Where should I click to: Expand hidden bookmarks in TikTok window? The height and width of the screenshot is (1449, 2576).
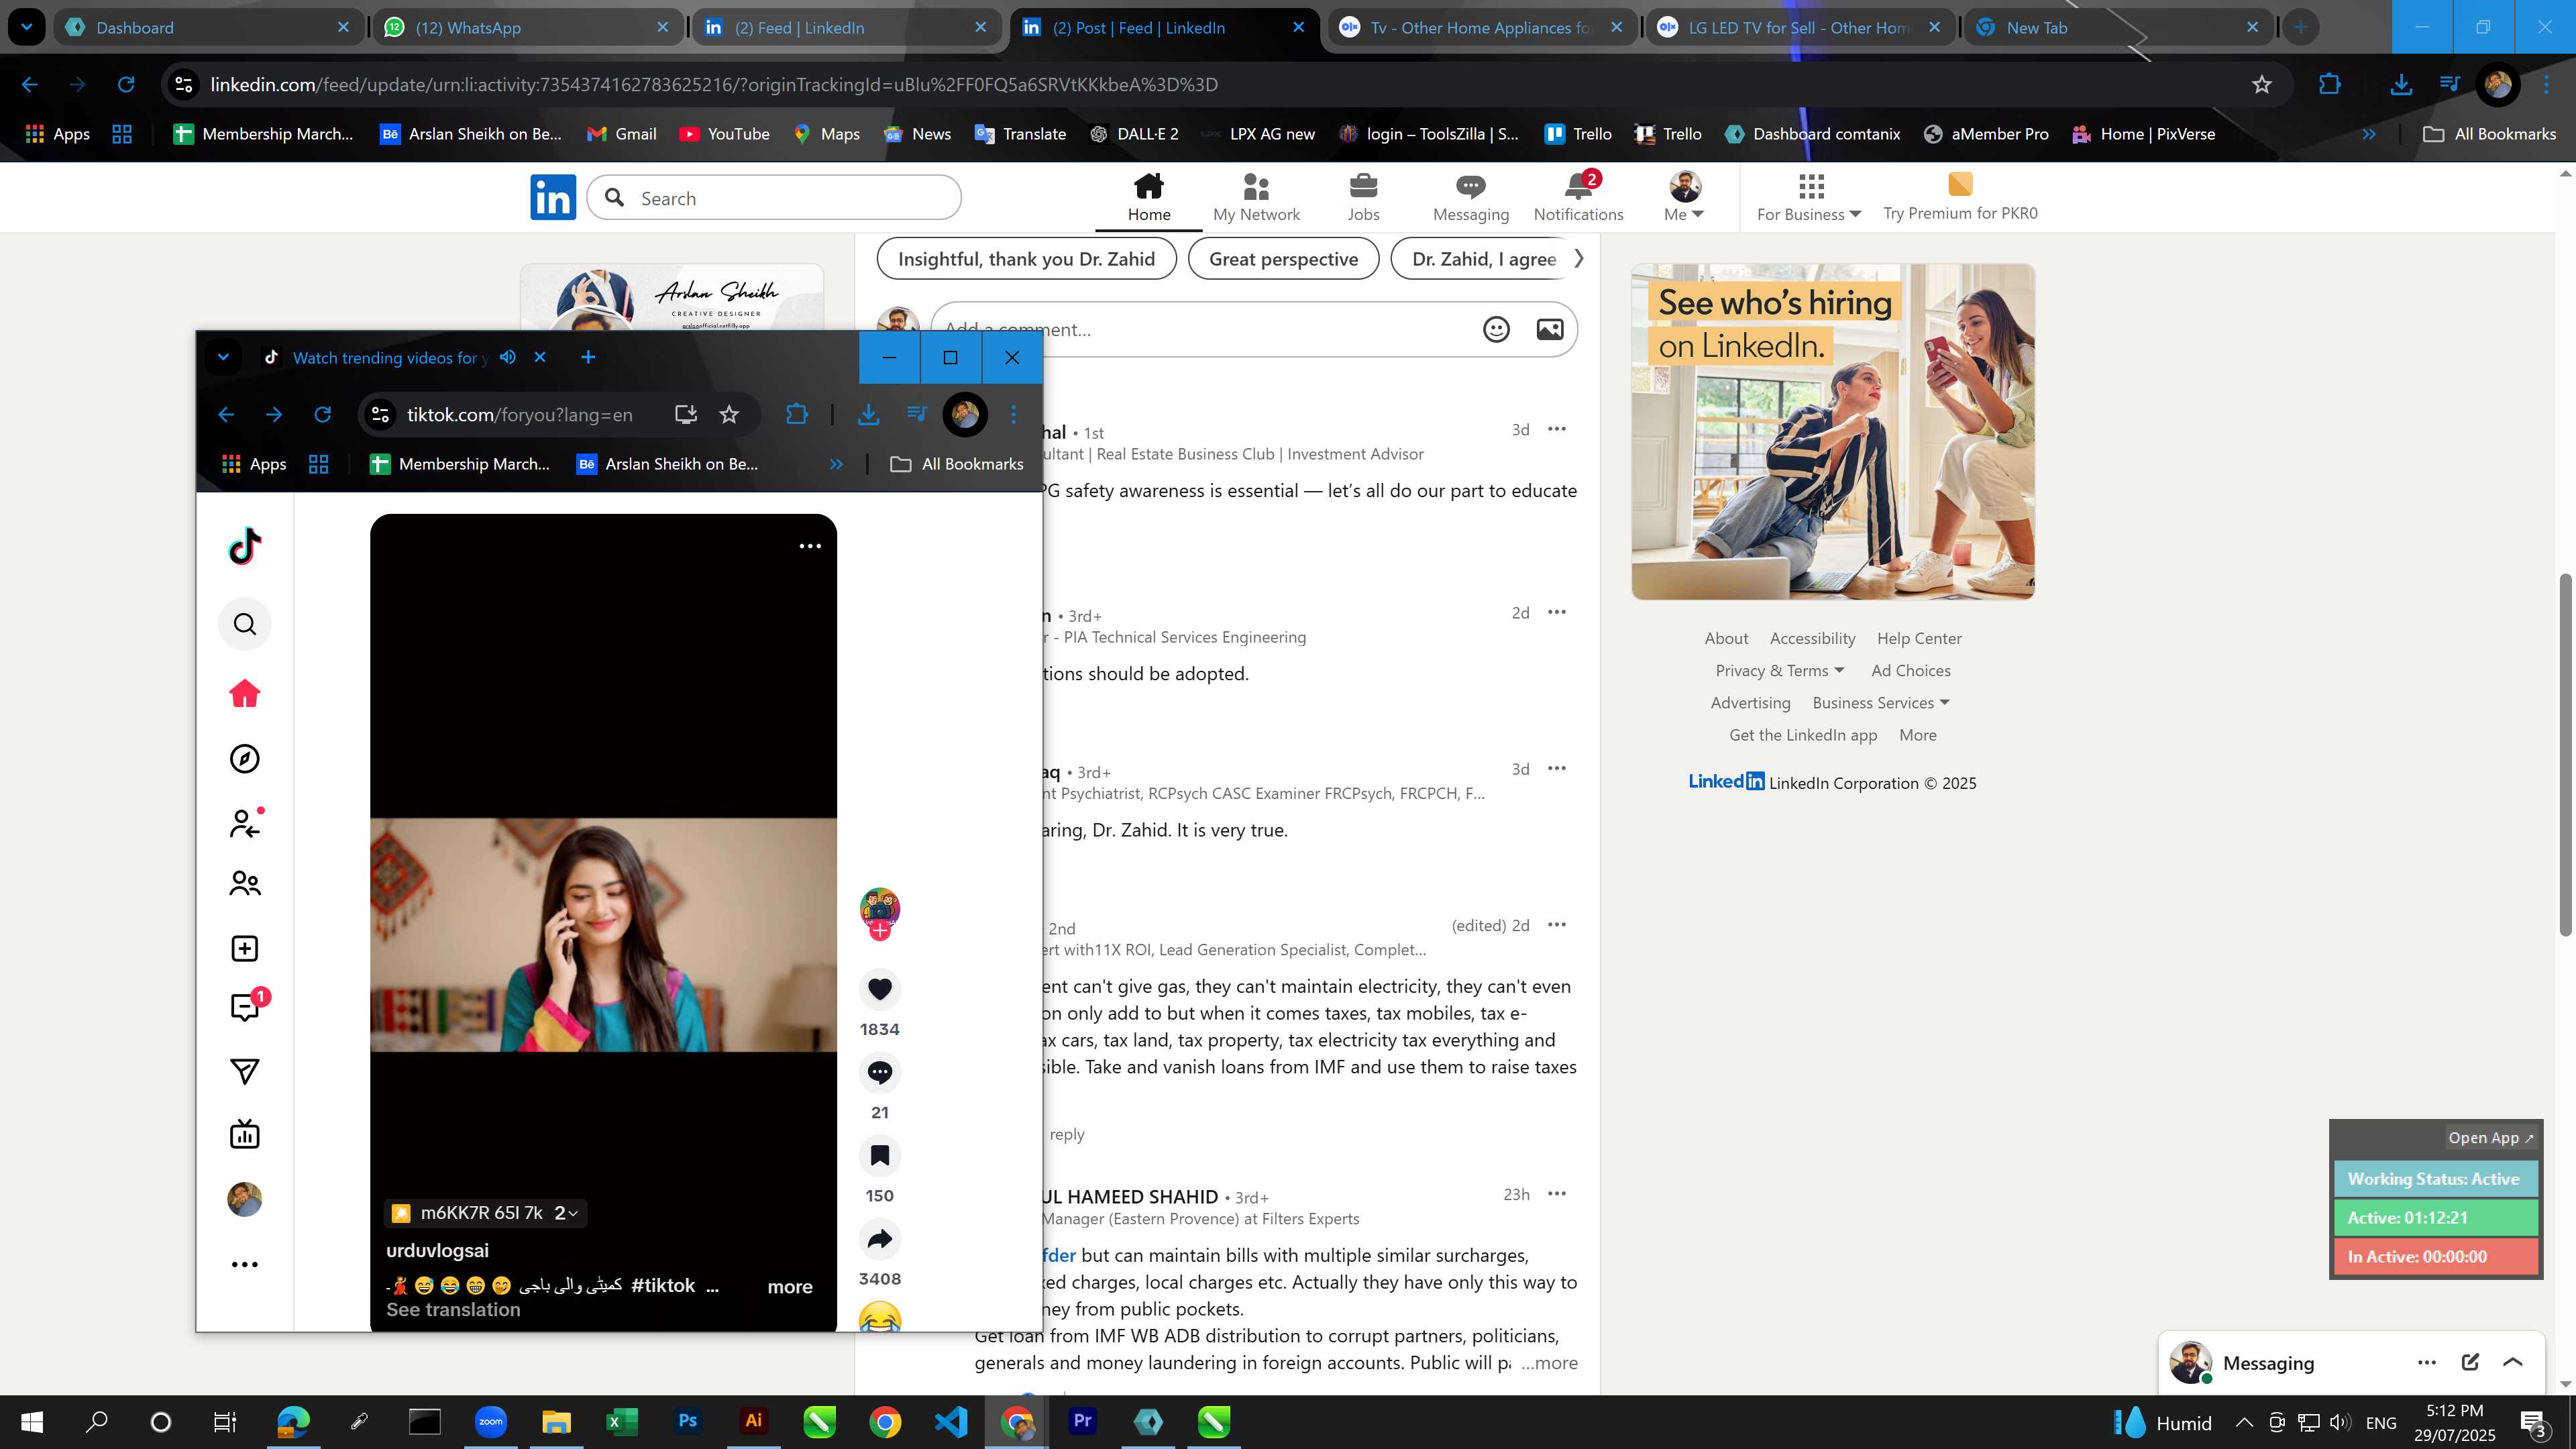(836, 464)
